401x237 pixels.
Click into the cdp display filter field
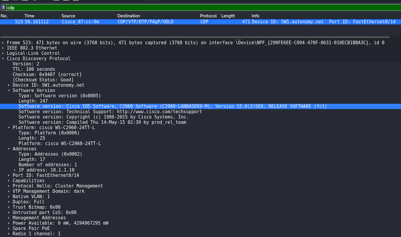click(177, 8)
